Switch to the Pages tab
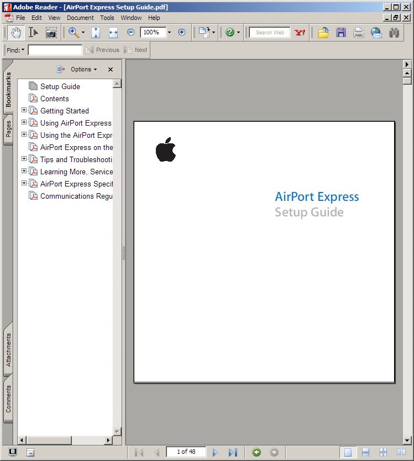The height and width of the screenshot is (461, 414). (x=8, y=129)
